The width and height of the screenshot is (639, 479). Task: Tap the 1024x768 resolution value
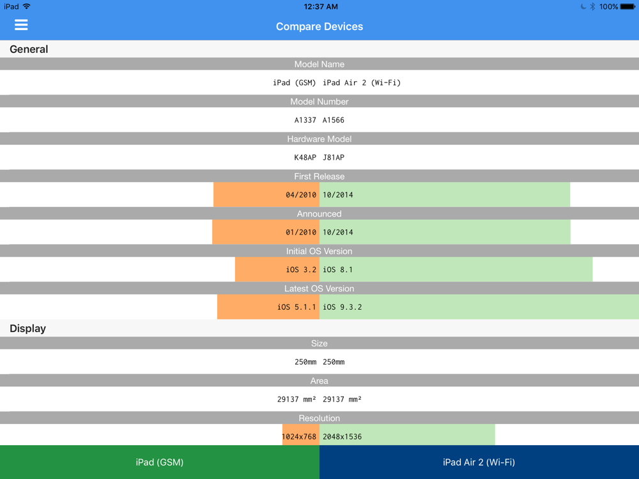(x=299, y=437)
